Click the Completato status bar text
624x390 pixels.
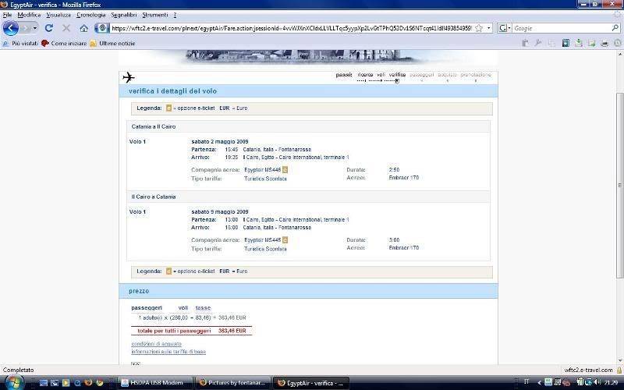click(18, 370)
